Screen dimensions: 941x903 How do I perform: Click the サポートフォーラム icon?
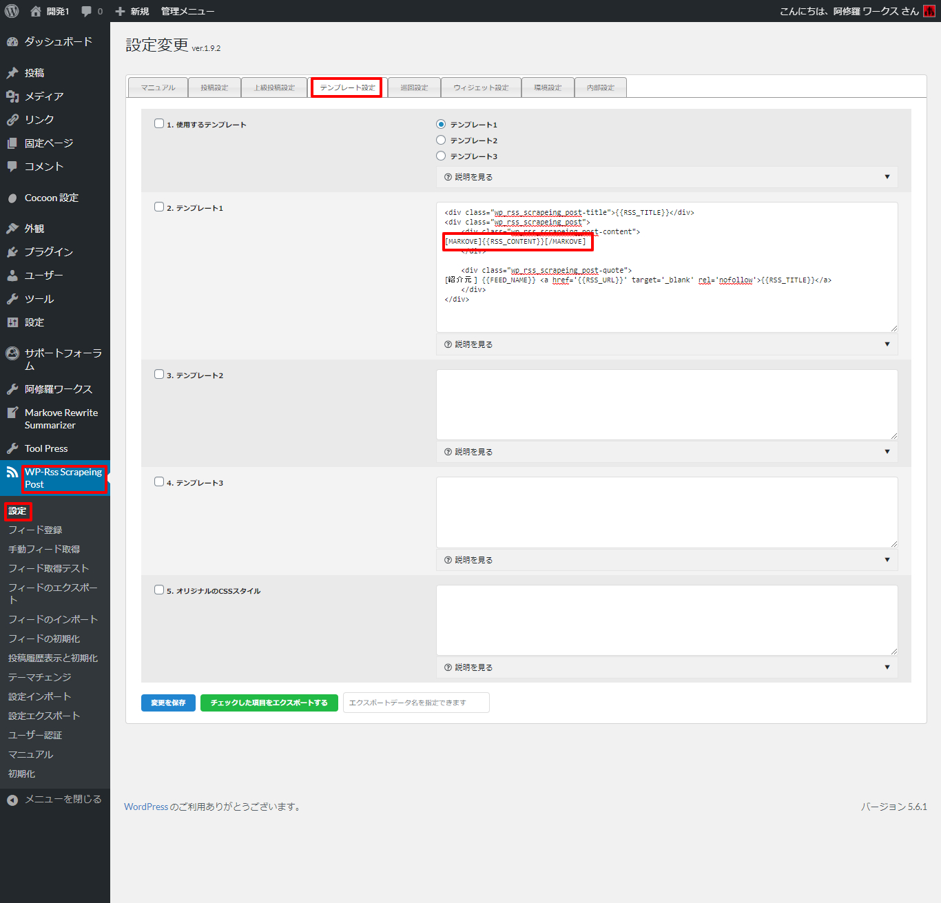(12, 353)
